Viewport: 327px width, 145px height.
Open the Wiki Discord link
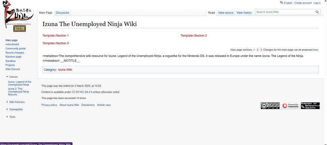pos(12,69)
